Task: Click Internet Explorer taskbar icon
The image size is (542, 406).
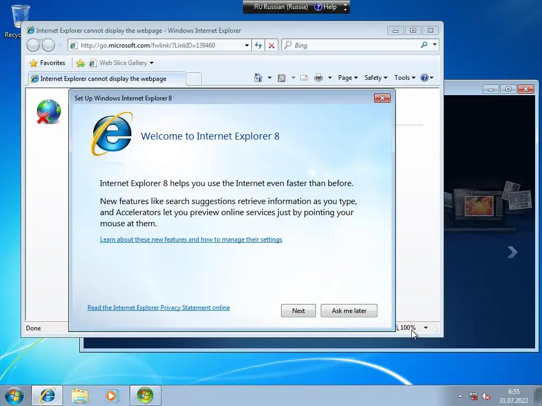Action: (x=47, y=395)
